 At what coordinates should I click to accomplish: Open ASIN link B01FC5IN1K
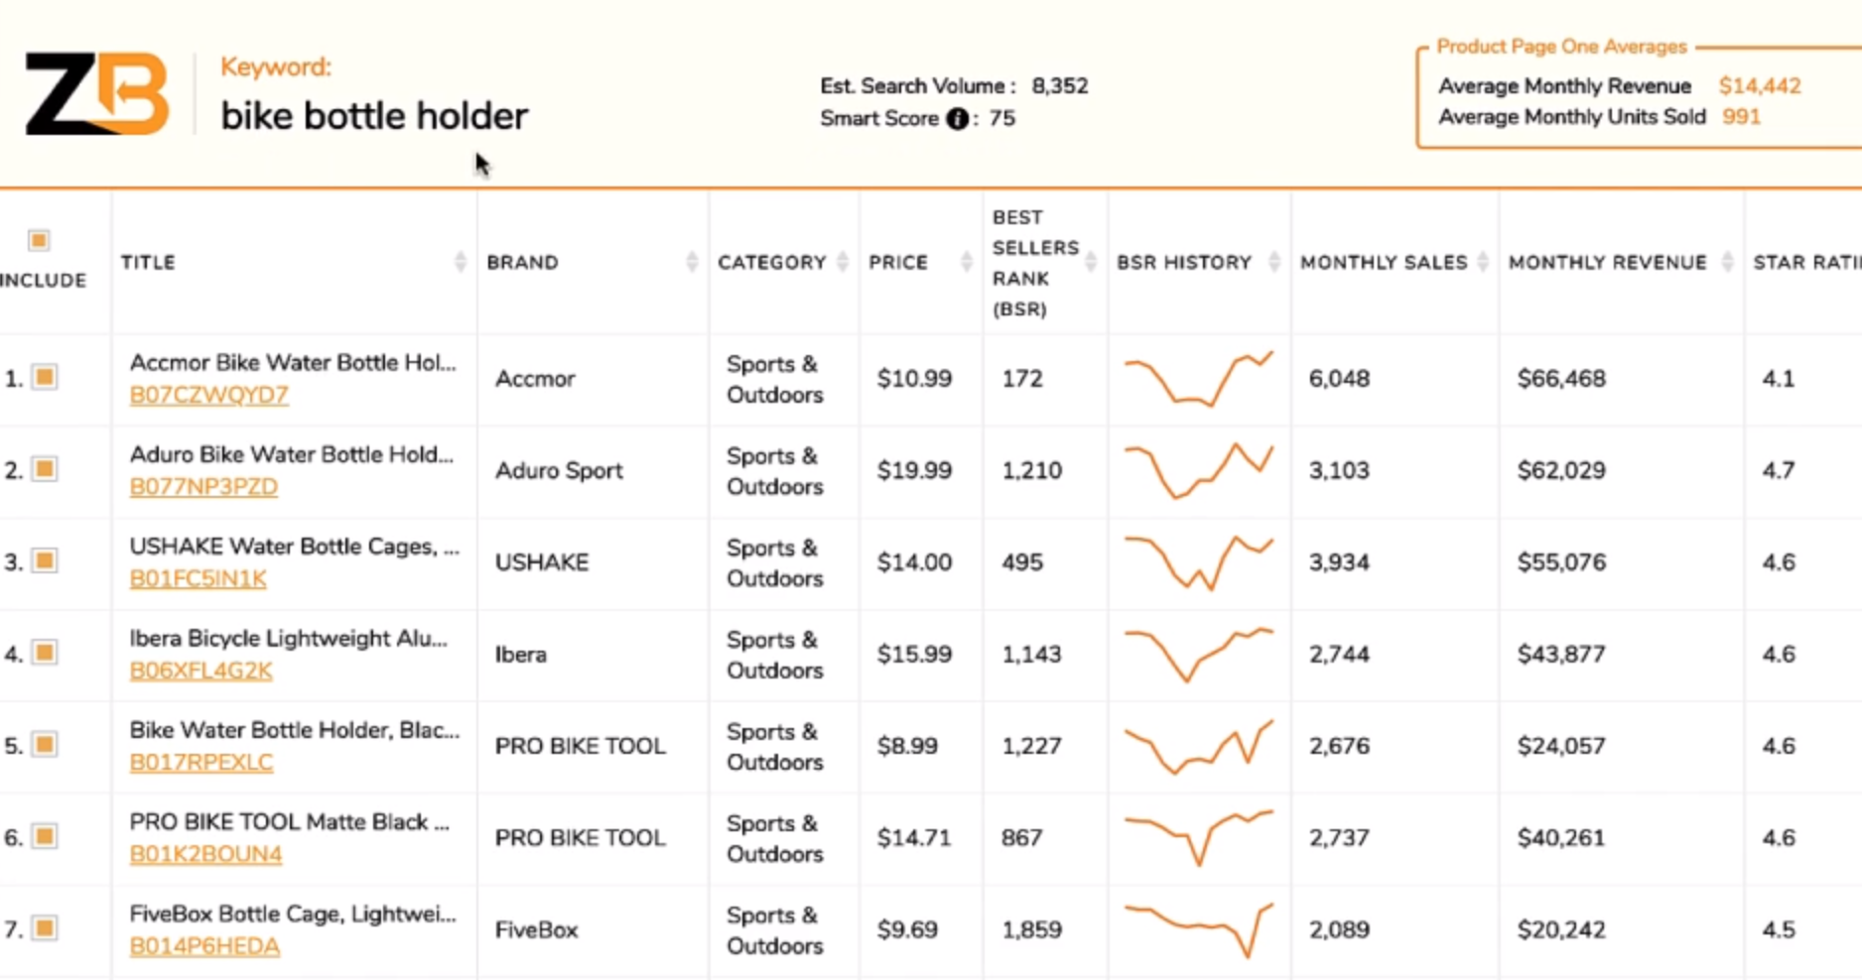[199, 578]
